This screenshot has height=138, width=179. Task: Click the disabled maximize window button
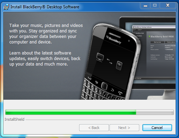tap(155, 6)
